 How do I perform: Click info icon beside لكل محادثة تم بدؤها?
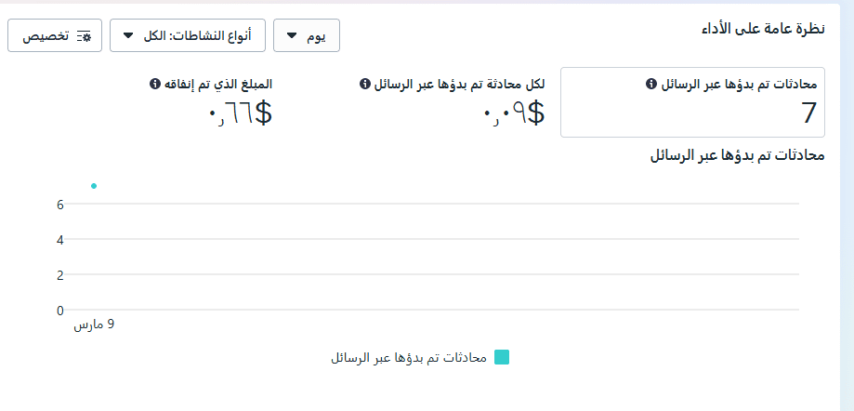[365, 84]
